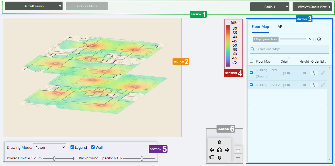Screen dimensions: 335x166
Task: Open the Default Group dropdown
Action: click(x=34, y=6)
